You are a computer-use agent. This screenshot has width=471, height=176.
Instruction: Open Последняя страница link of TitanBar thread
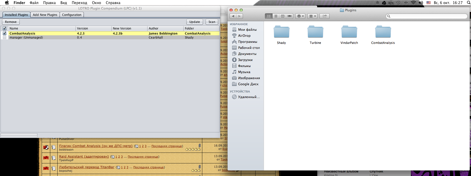pyautogui.click(x=148, y=167)
